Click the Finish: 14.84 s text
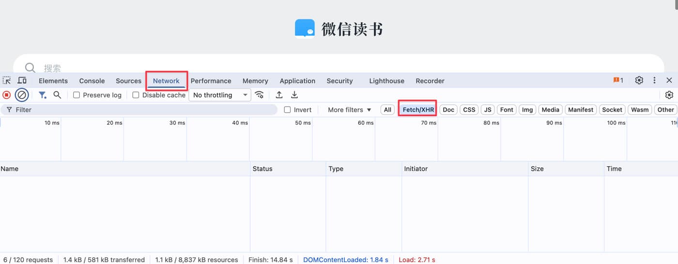Viewport: 678px width, 264px height. (x=271, y=260)
